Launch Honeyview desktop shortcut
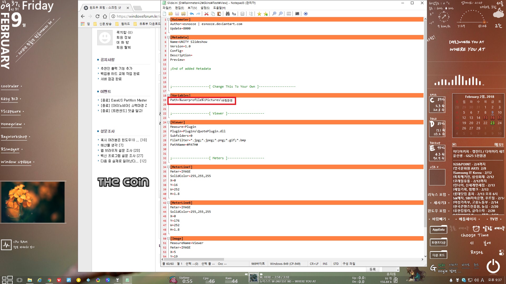Screen dimensions: 506x284 (11, 124)
